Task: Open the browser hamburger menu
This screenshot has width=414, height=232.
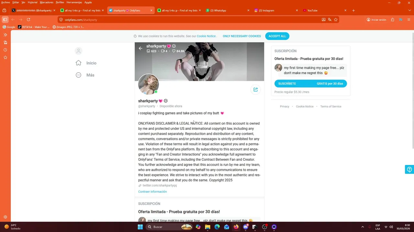Action: [409, 20]
